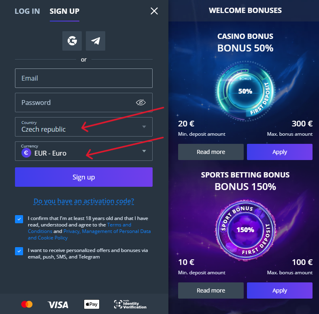This screenshot has height=314, width=319.
Task: Click the Identity Verification badge
Action: (x=130, y=304)
